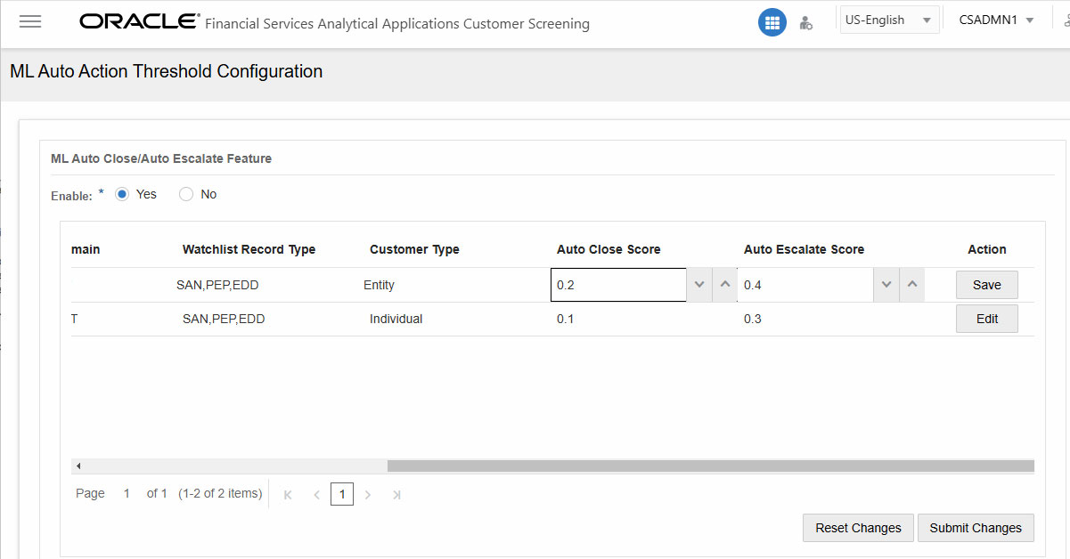Edit the Individual row thresholds
The image size is (1070, 559).
pyautogui.click(x=986, y=318)
